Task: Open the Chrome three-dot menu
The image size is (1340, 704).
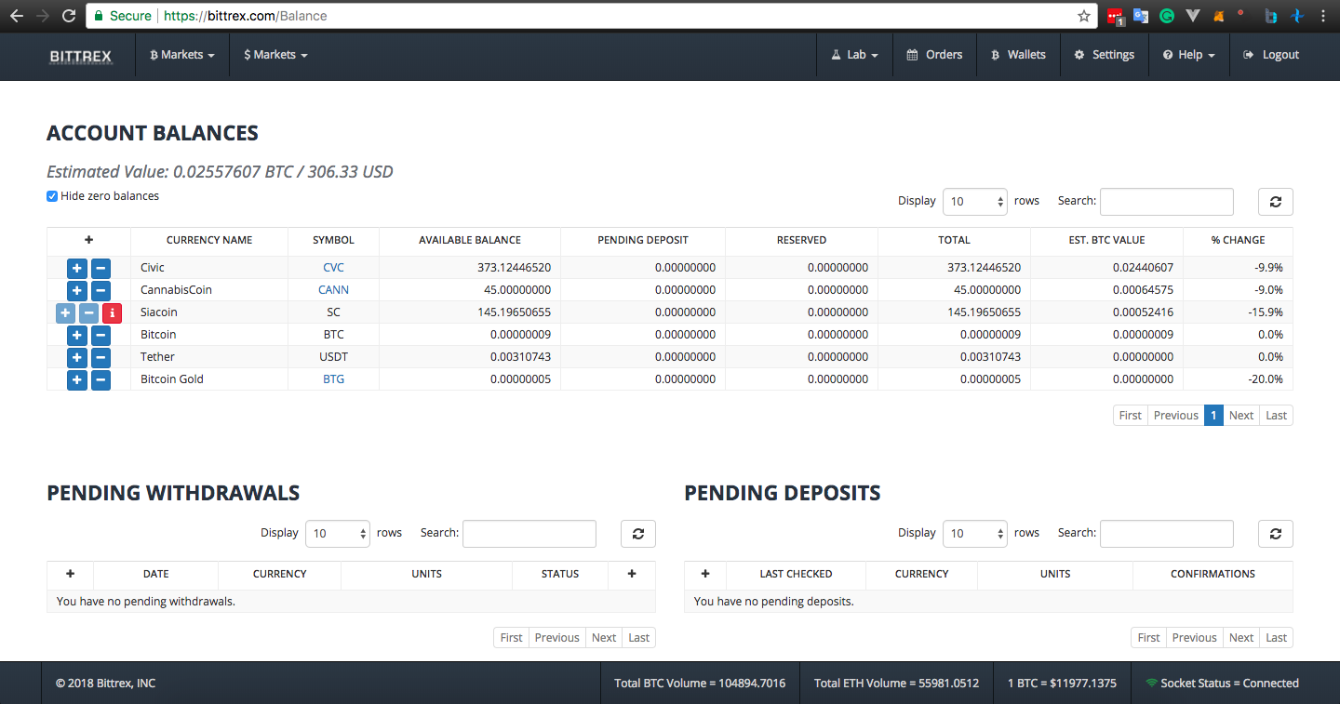Action: (x=1323, y=16)
